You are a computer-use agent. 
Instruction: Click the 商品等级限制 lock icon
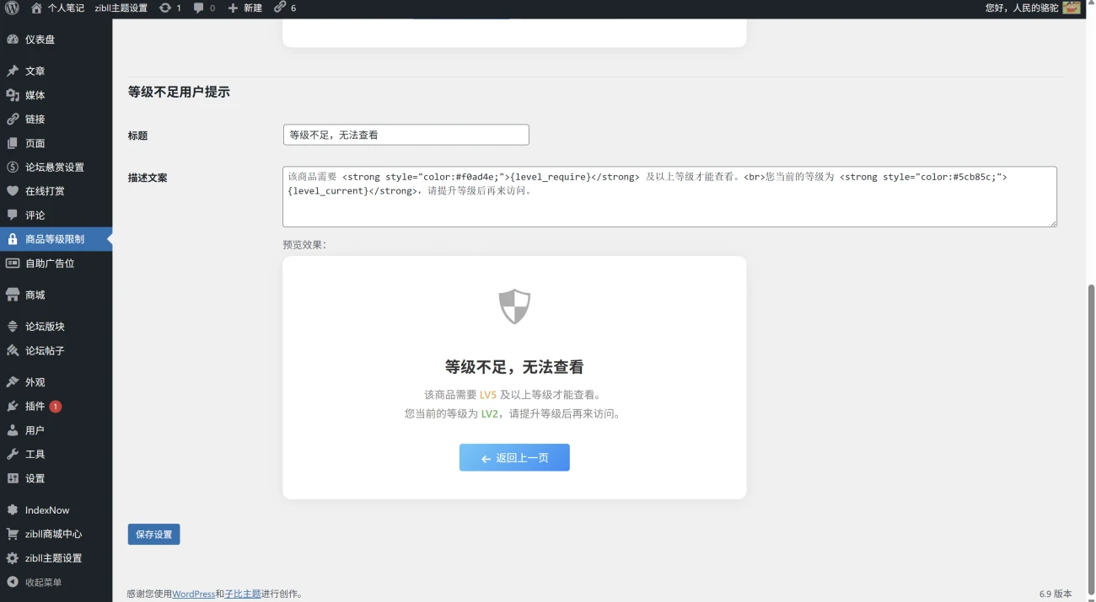pos(14,238)
